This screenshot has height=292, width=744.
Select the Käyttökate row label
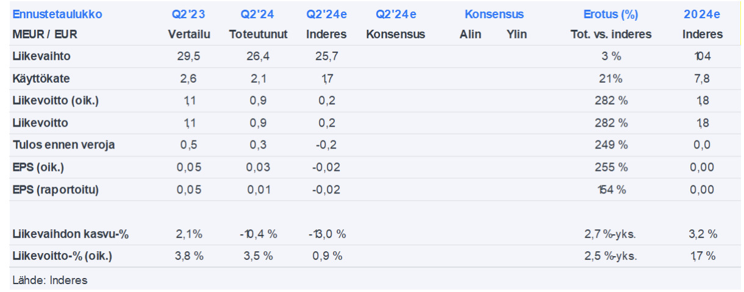pyautogui.click(x=40, y=78)
